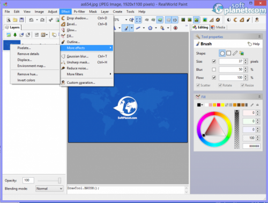
Task: Click the Size value input field
Action: (231, 61)
